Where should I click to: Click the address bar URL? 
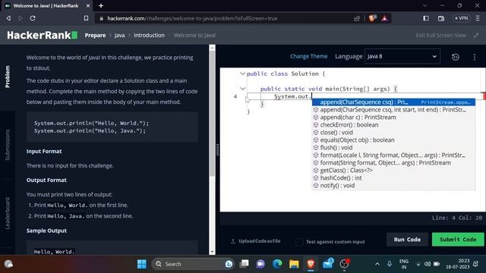point(192,18)
